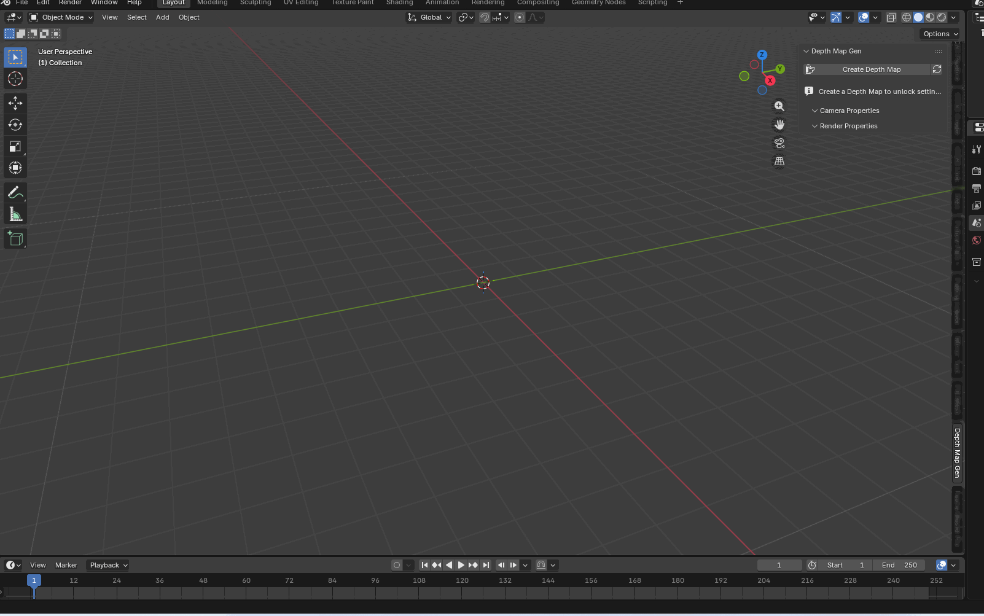Viewport: 984px width, 616px height.
Task: Open World Properties in the properties editor
Action: point(977,240)
